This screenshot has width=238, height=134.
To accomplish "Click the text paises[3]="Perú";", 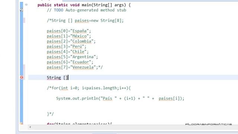I will 67,47.
